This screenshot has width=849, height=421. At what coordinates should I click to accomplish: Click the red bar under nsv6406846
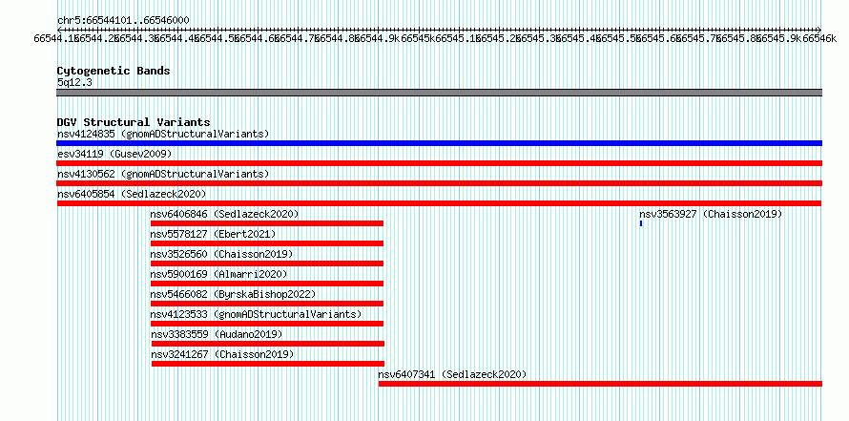267,223
